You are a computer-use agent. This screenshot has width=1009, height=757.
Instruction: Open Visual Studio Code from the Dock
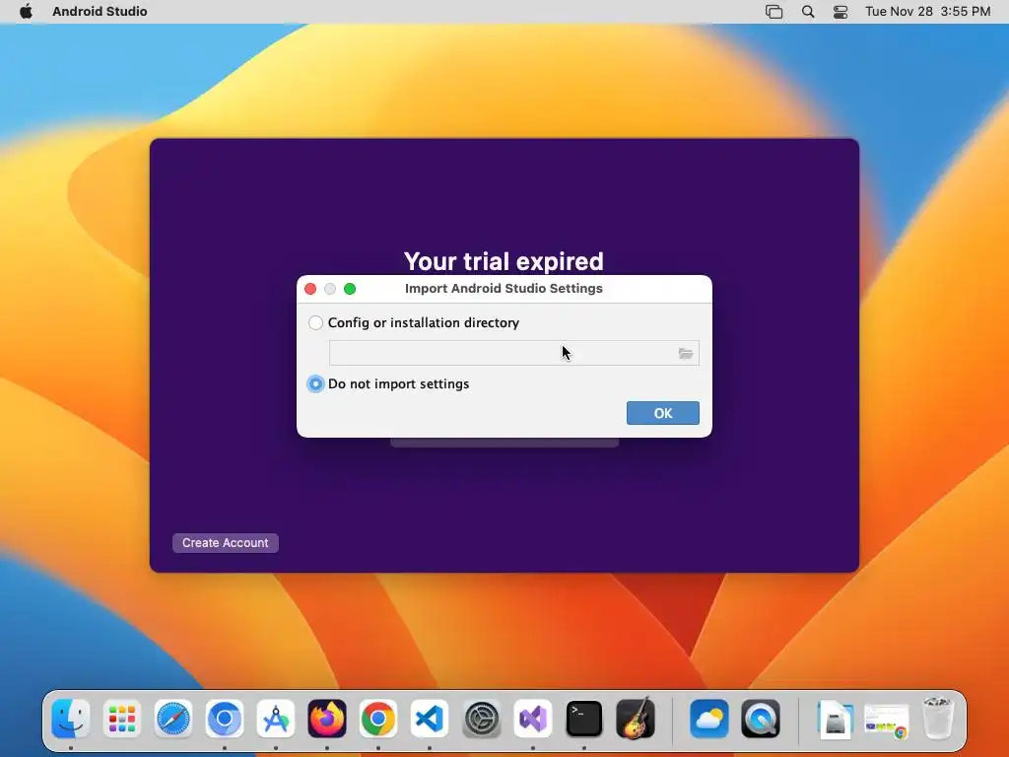pyautogui.click(x=430, y=719)
